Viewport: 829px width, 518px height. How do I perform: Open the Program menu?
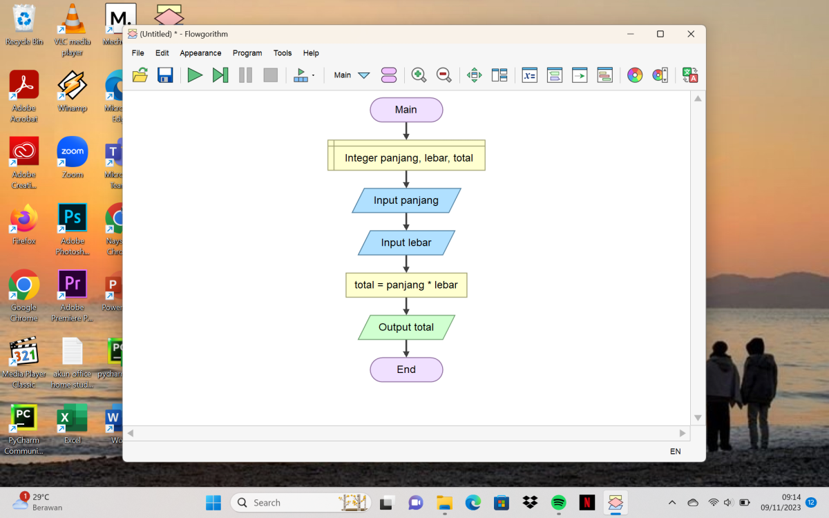point(247,53)
